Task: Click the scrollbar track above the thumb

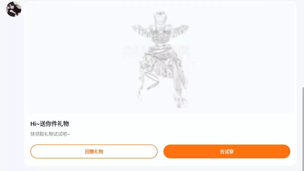Action: [303, 43]
